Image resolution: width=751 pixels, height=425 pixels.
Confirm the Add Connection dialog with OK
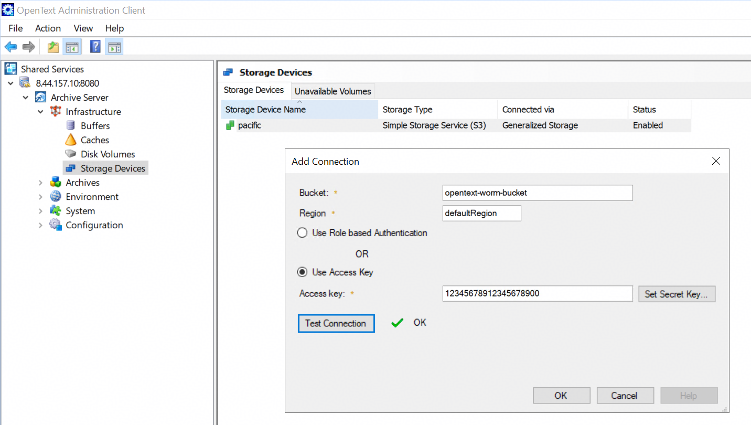(561, 396)
